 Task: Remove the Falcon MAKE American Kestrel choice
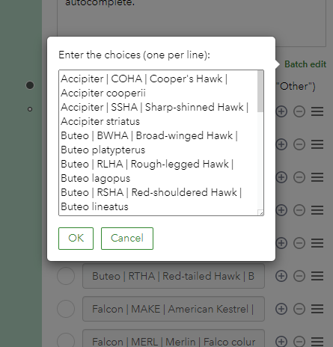(299, 309)
